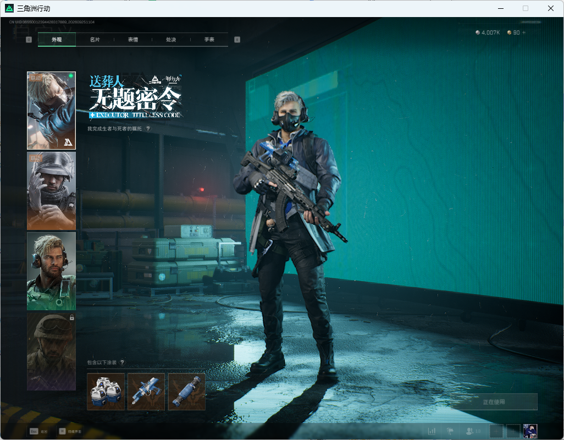This screenshot has width=564, height=440.
Task: Select the silver-haired masked operator skin
Action: point(52,111)
